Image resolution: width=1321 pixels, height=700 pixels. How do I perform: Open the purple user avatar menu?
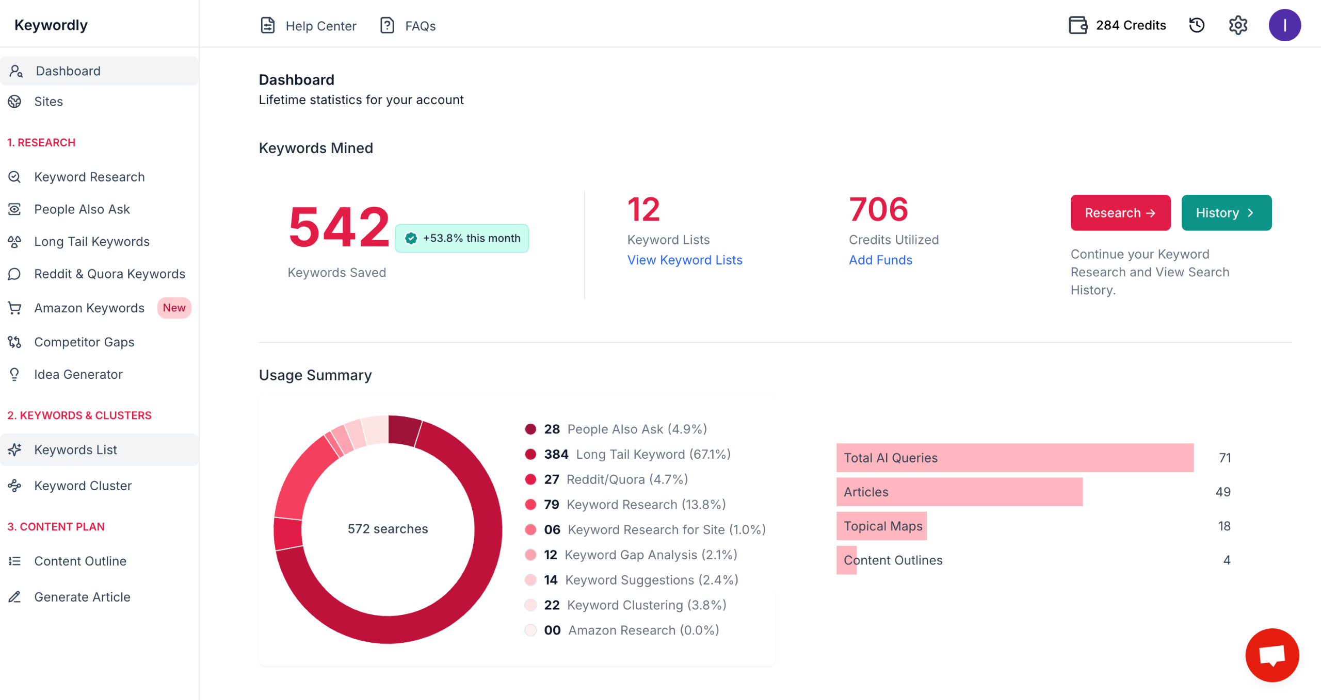click(1284, 25)
